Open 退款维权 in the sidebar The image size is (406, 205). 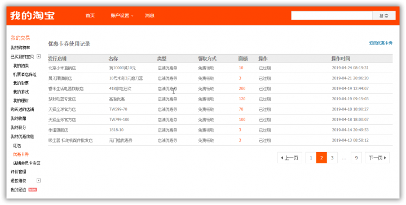(19, 181)
